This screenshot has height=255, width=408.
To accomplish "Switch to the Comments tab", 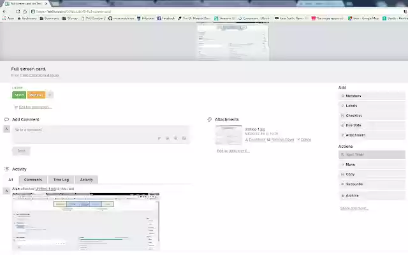I will tap(33, 180).
